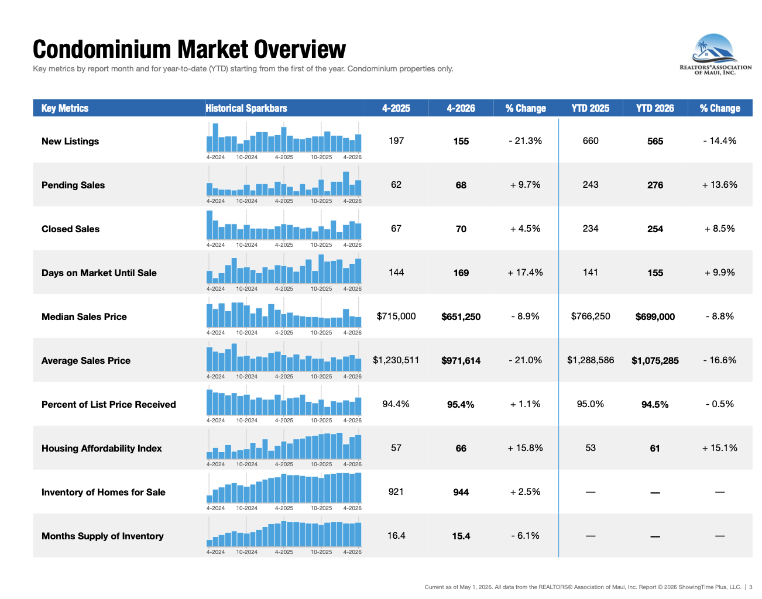Select the Average Sales Price label
762x599 pixels.
point(86,360)
